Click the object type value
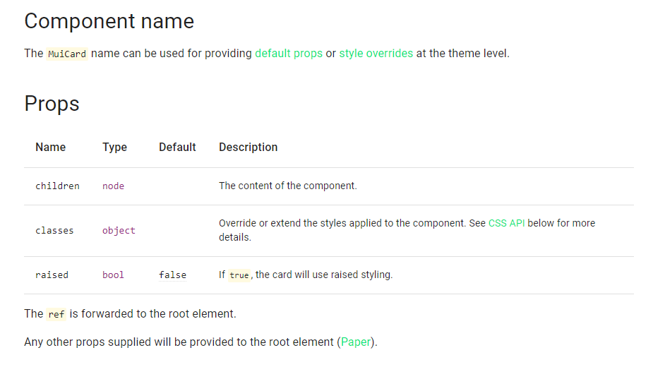 click(x=119, y=231)
